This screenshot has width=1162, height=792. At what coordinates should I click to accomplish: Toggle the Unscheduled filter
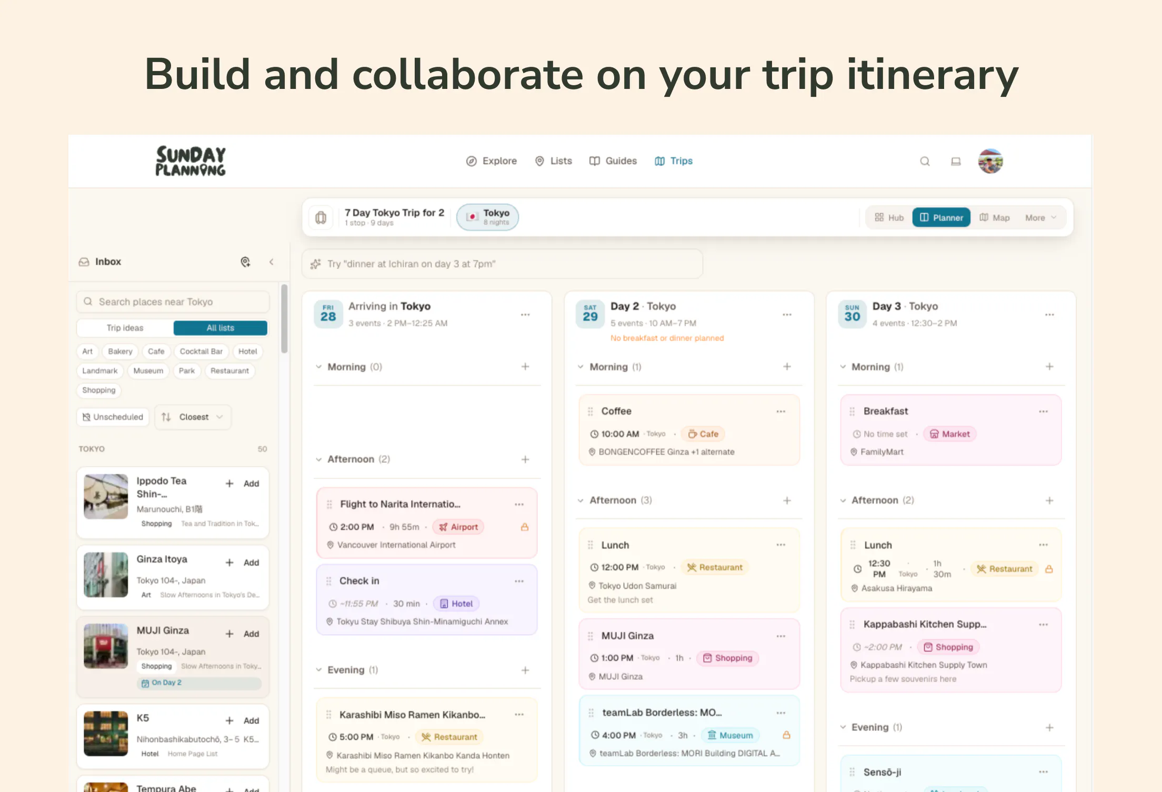coord(113,417)
